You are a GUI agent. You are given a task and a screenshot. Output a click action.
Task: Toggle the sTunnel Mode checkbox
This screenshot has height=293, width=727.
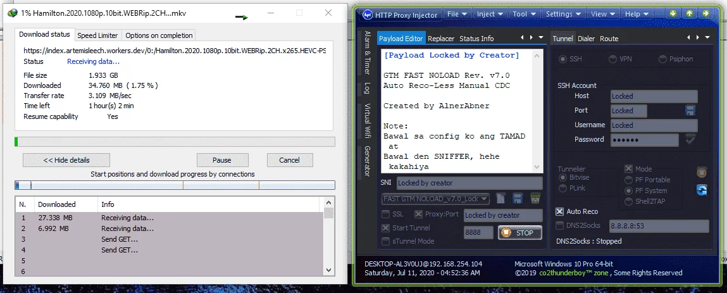[x=385, y=241]
